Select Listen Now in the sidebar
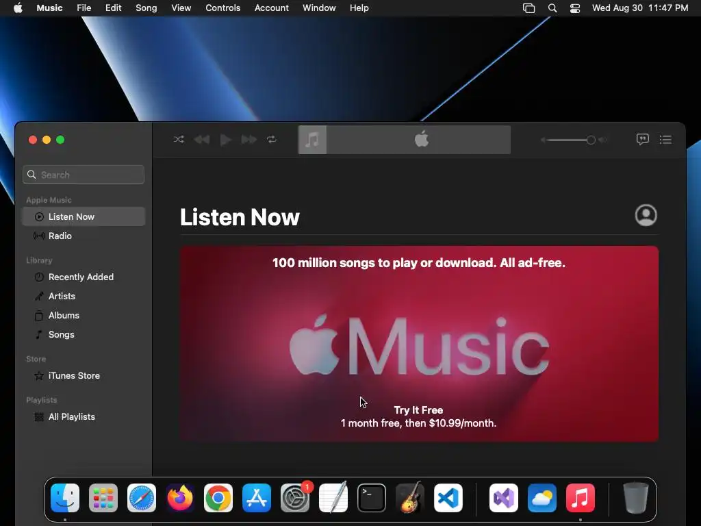The width and height of the screenshot is (701, 526). (x=84, y=216)
